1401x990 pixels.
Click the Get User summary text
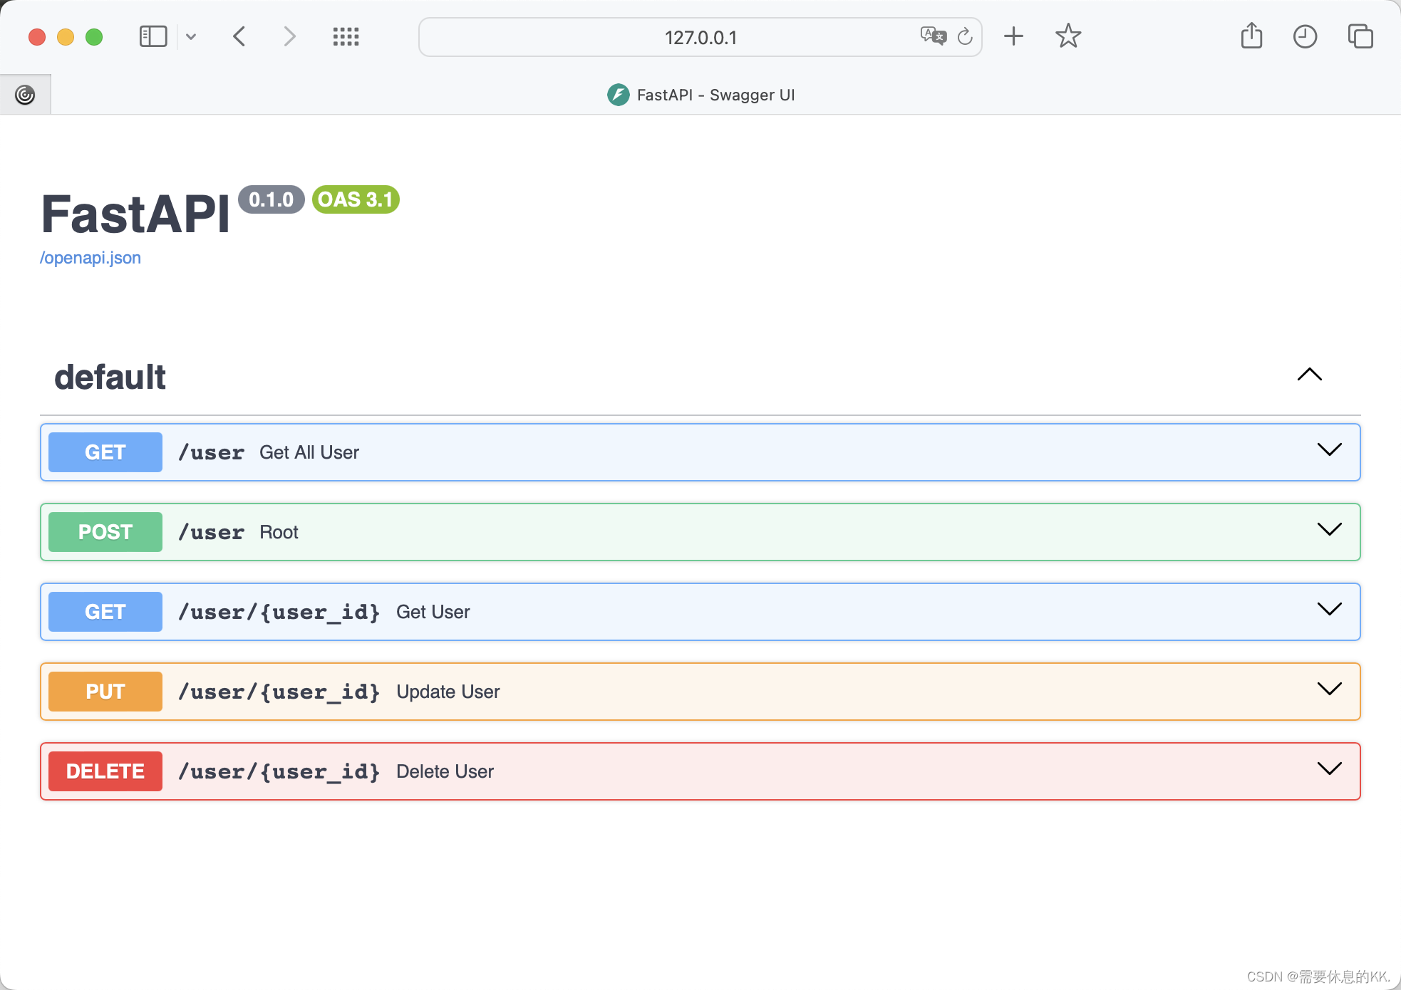pyautogui.click(x=433, y=612)
